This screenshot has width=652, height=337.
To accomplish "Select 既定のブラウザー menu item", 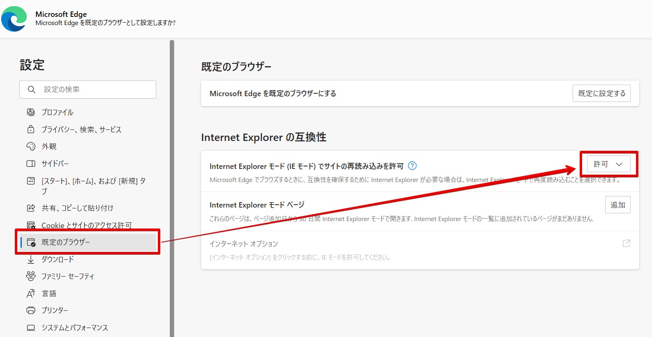I will [x=88, y=242].
